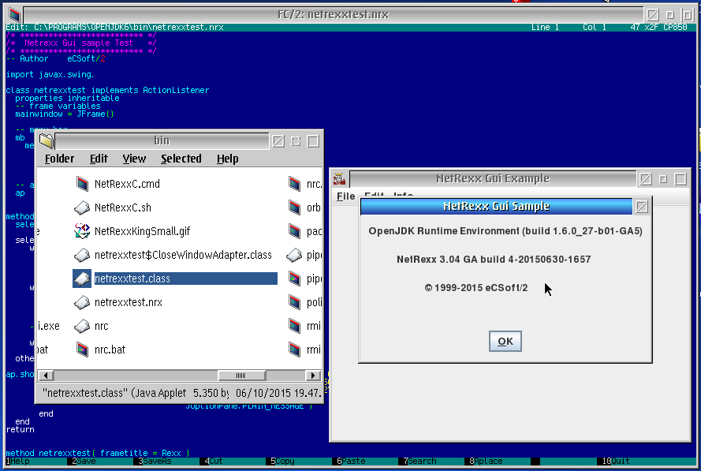Open the Selected menu in the bin window
Image resolution: width=701 pixels, height=471 pixels.
(181, 159)
